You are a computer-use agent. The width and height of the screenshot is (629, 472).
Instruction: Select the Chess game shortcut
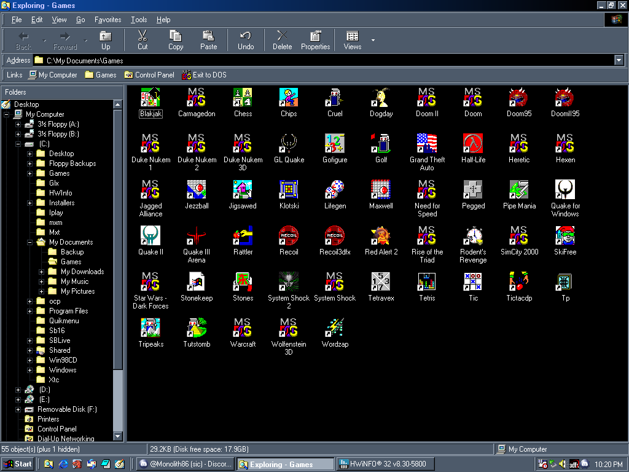point(243,98)
